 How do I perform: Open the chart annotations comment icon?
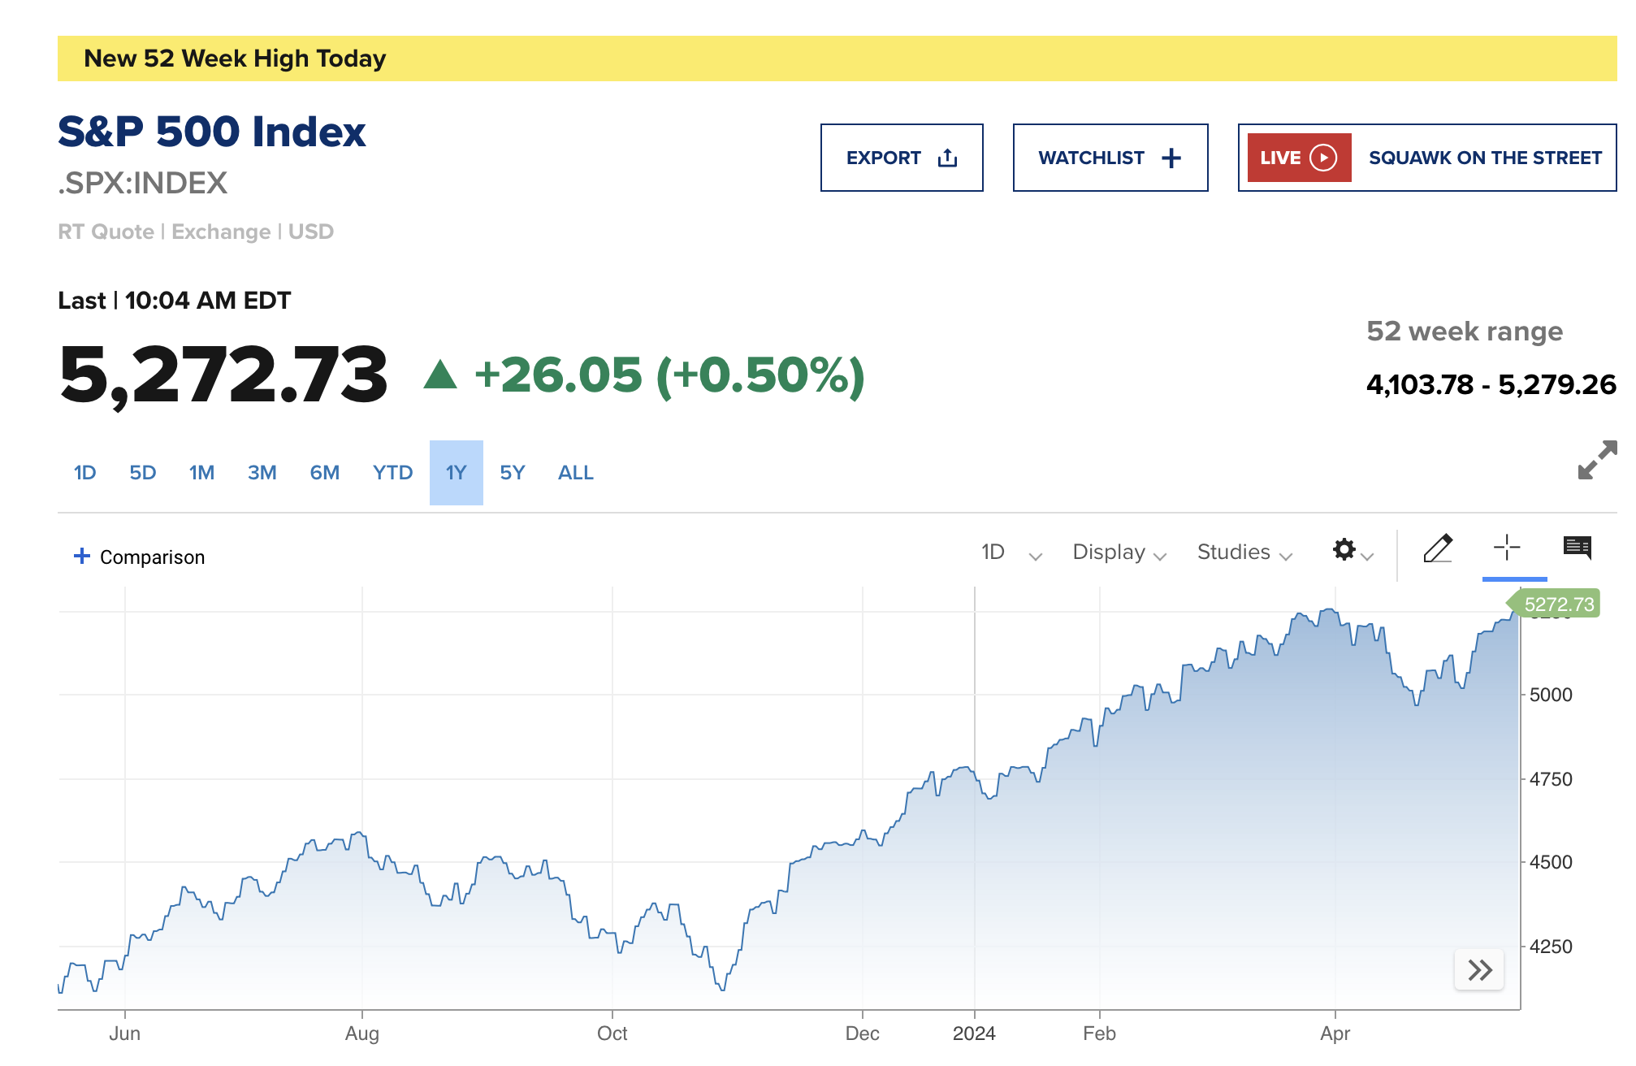1577,548
